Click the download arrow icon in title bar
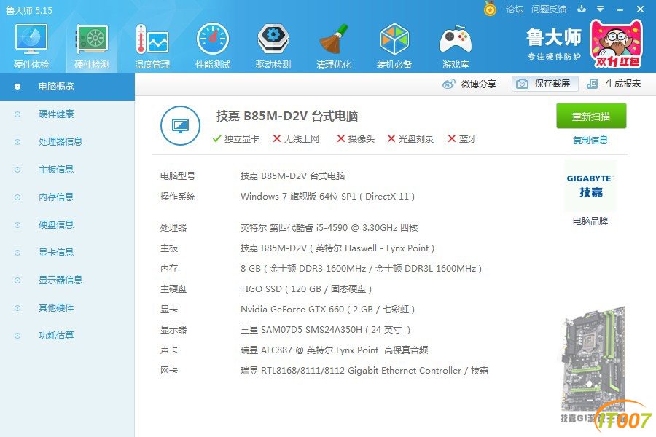The image size is (656, 437). coord(582,9)
